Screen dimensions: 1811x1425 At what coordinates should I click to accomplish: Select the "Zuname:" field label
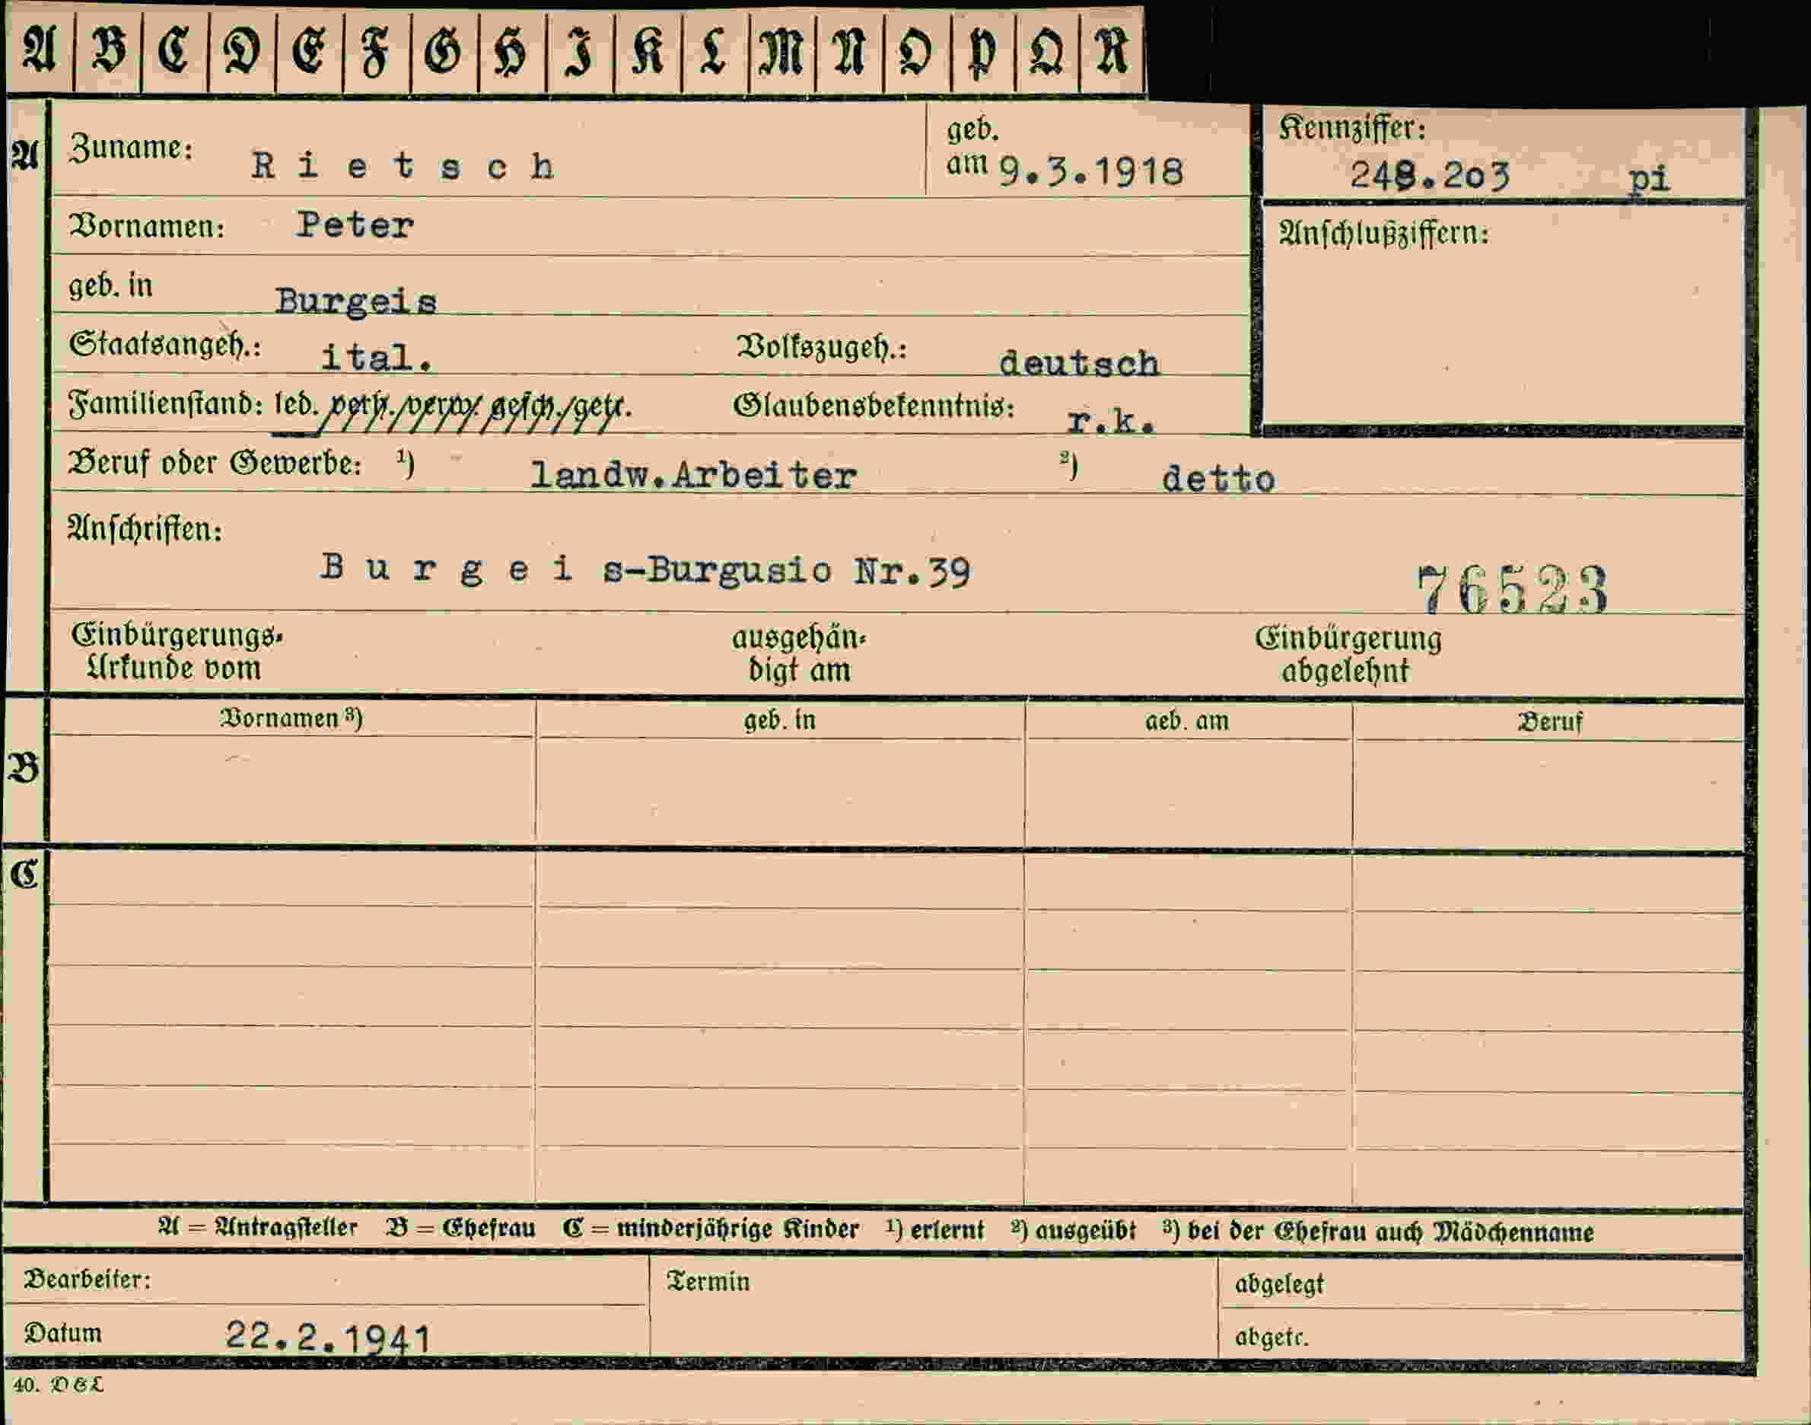pos(131,148)
